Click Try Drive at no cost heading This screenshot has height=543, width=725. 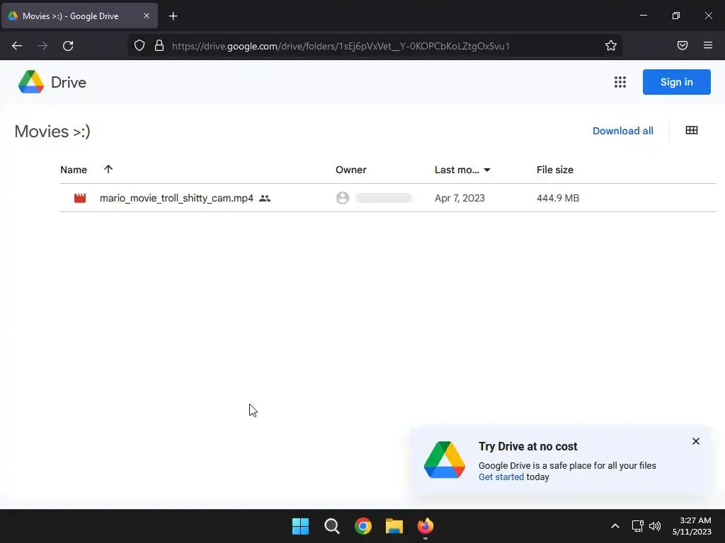[527, 447]
